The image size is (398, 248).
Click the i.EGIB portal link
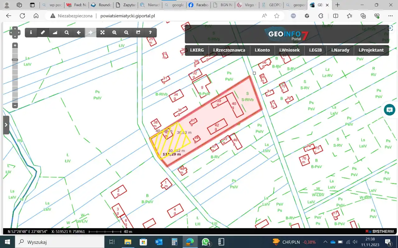coord(315,50)
